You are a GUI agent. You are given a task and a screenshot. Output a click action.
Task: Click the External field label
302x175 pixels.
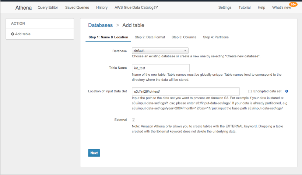point(120,120)
